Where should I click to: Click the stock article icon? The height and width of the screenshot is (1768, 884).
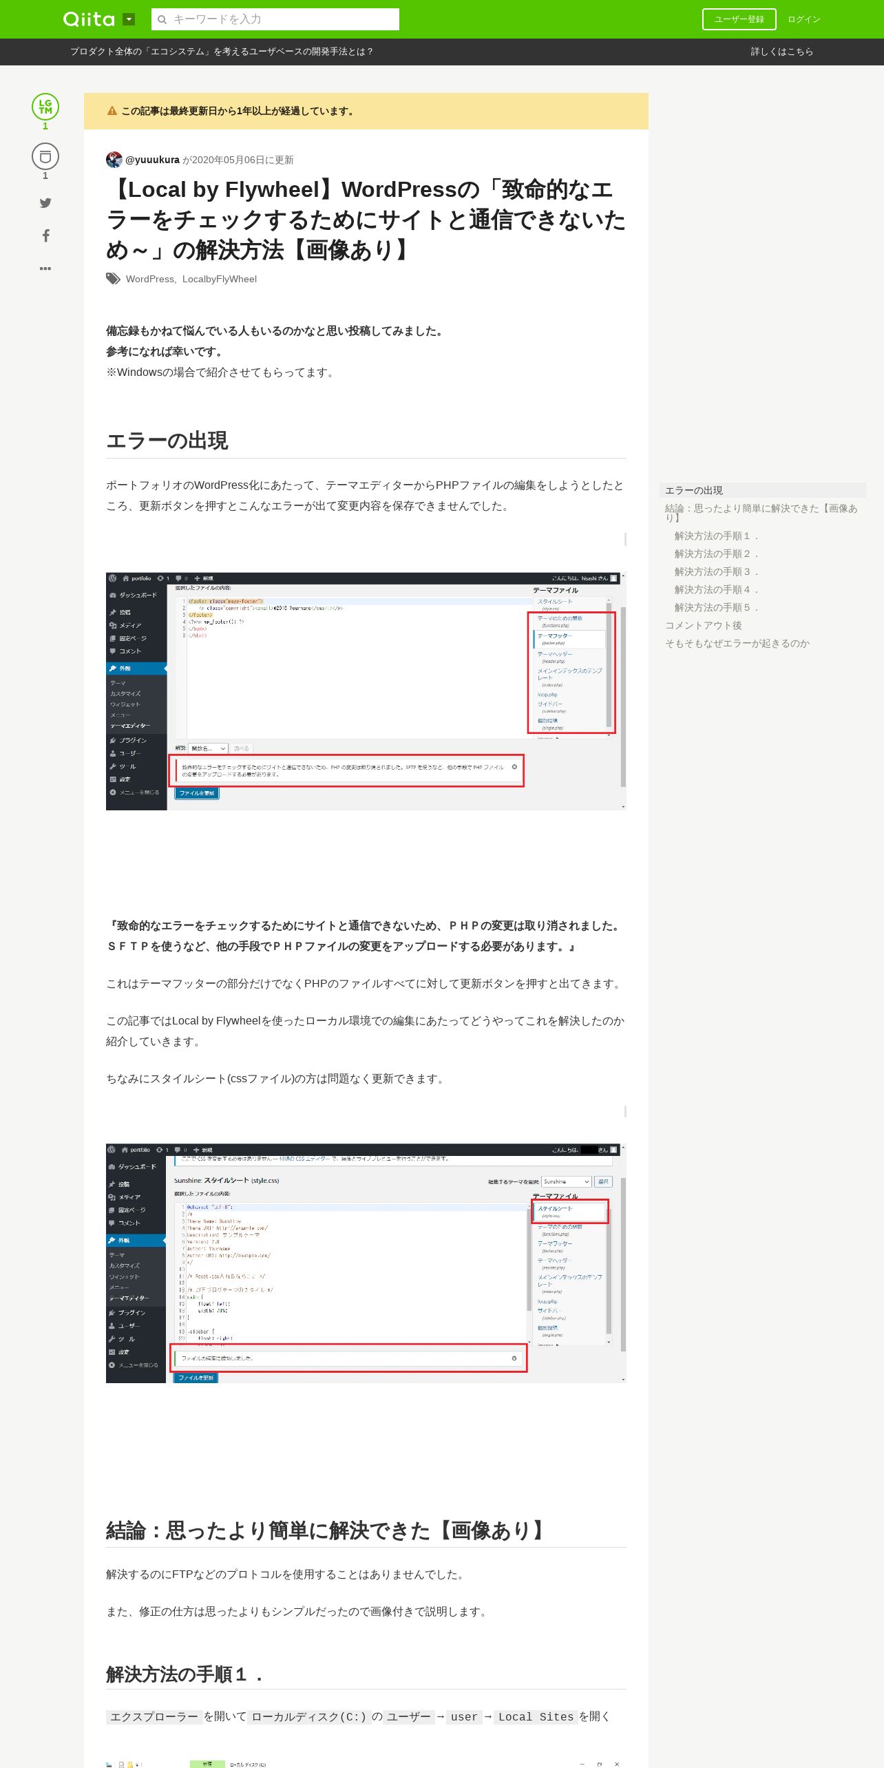pos(45,157)
